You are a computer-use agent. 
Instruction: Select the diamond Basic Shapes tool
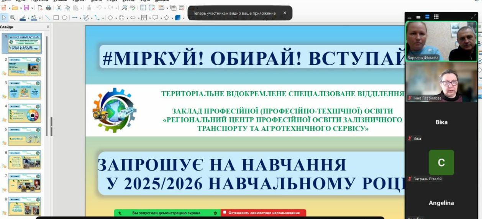(110, 18)
